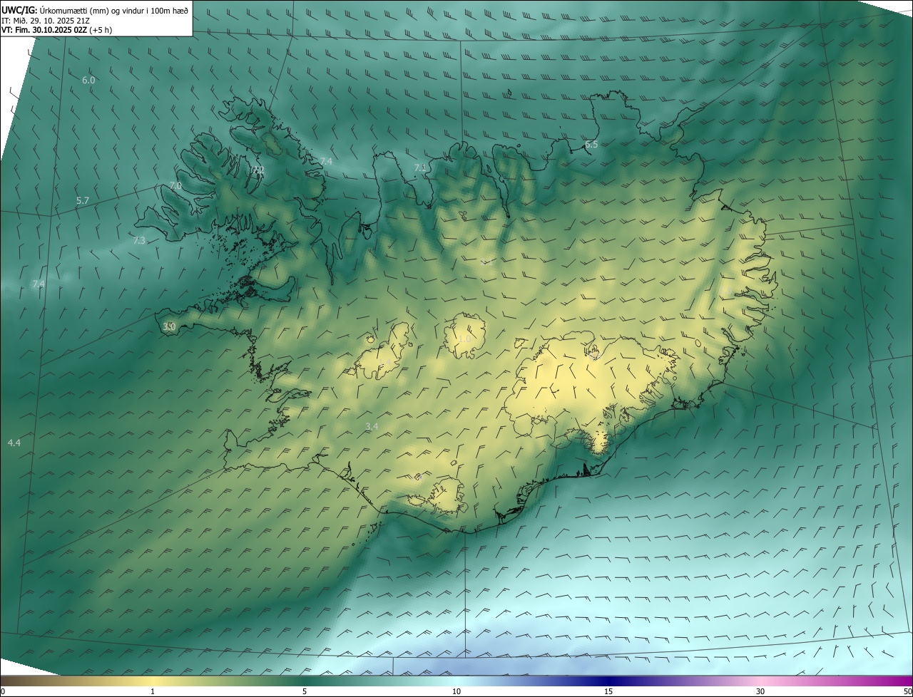The image size is (913, 697).
Task: Select the IT 29.10.2025 21Z initialization line
Action: [45, 20]
